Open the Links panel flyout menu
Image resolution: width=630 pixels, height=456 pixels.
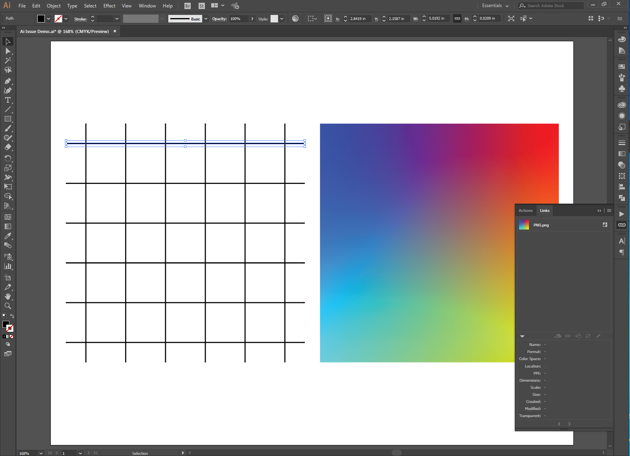(609, 211)
